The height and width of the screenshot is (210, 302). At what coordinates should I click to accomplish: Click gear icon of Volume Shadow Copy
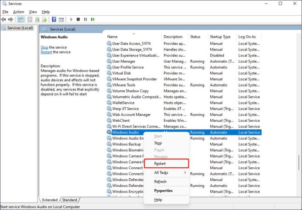coord(109,91)
